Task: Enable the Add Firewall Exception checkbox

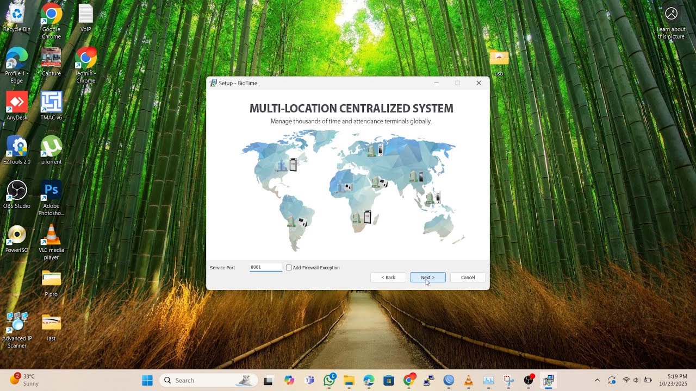Action: click(289, 268)
